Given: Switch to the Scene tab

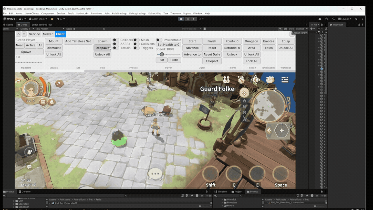Looking at the screenshot, I should coord(8,25).
